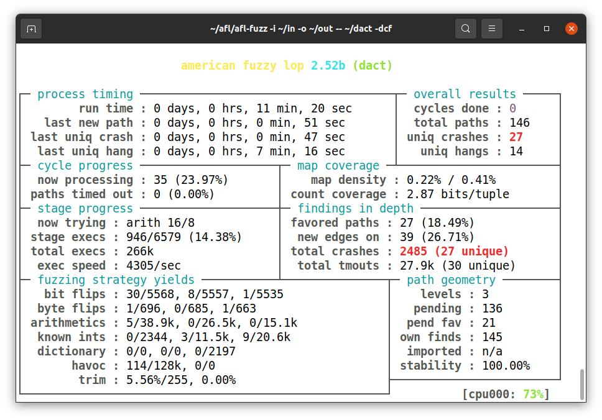
Task: Click the levels value 3
Action: tap(485, 294)
